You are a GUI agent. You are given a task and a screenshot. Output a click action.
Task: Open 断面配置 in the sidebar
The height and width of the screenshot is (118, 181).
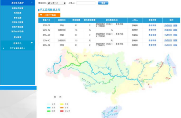pyautogui.click(x=18, y=18)
